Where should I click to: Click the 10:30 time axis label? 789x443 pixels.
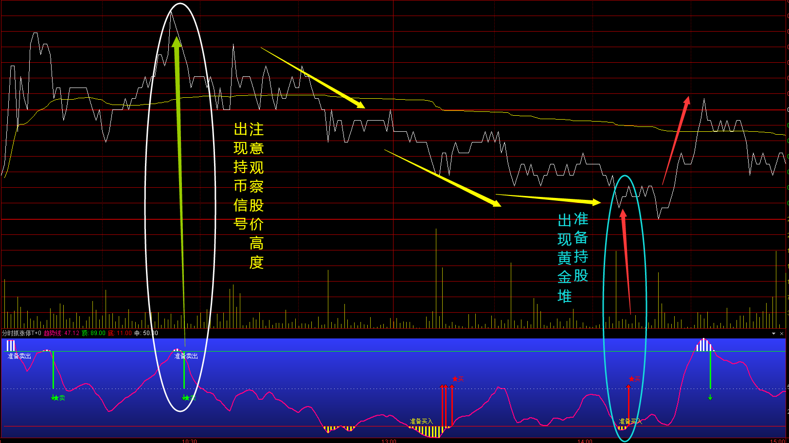[189, 441]
